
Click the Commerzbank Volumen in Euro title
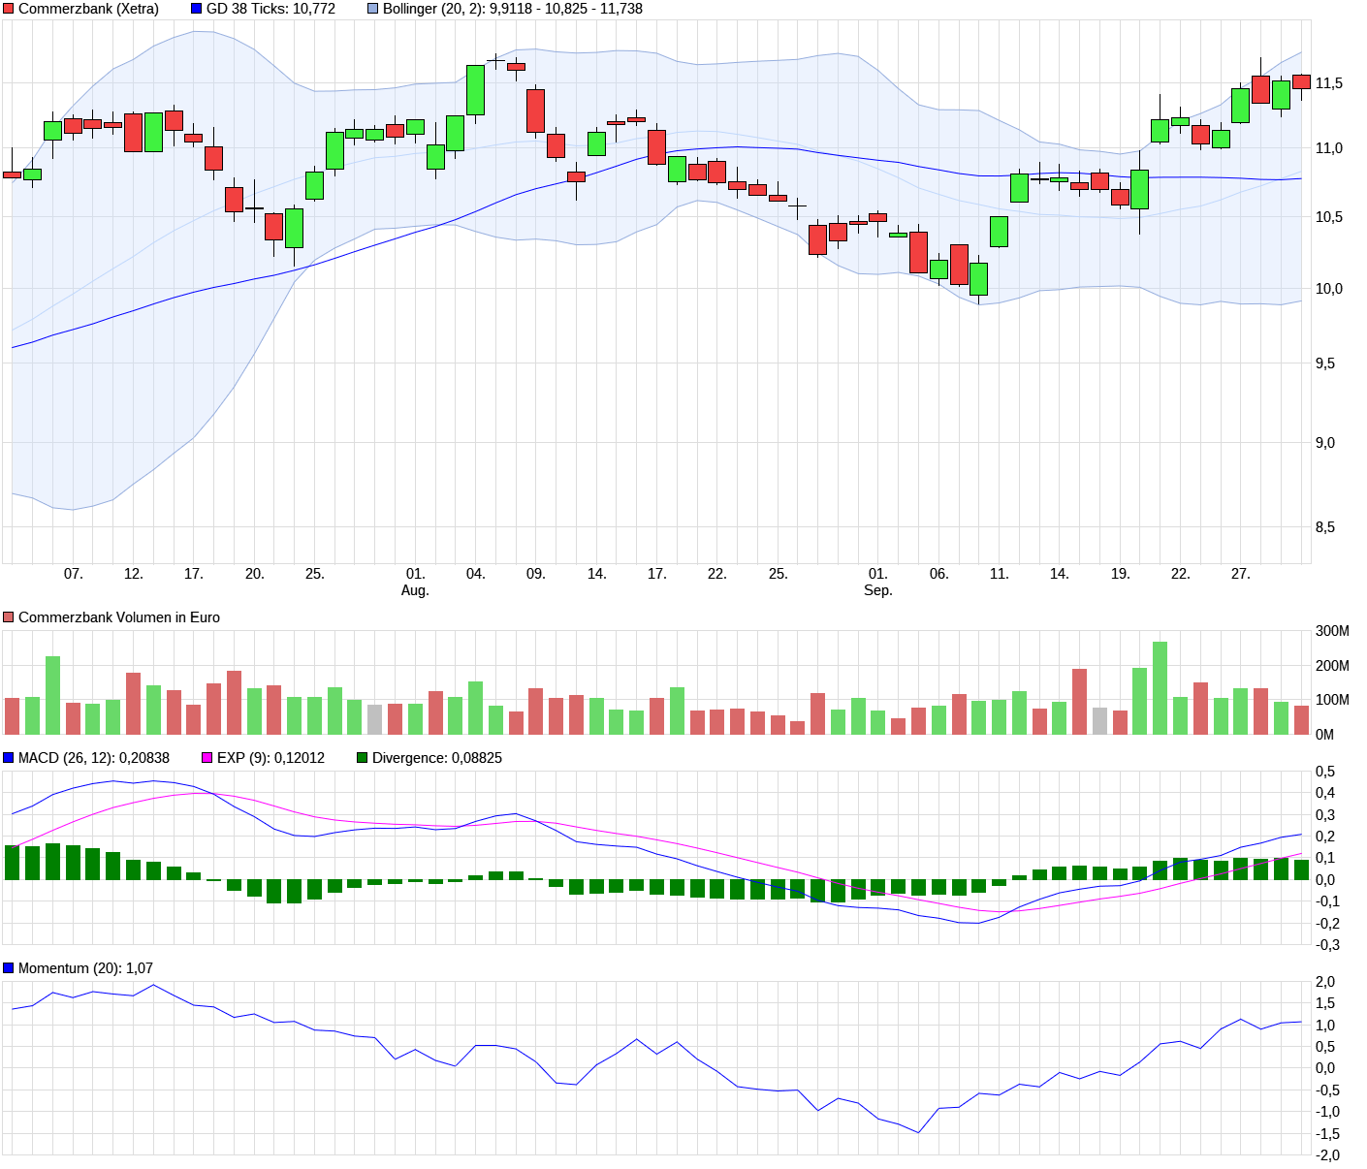click(118, 617)
